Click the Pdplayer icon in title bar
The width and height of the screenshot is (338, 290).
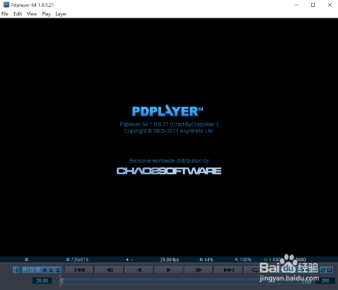6,5
